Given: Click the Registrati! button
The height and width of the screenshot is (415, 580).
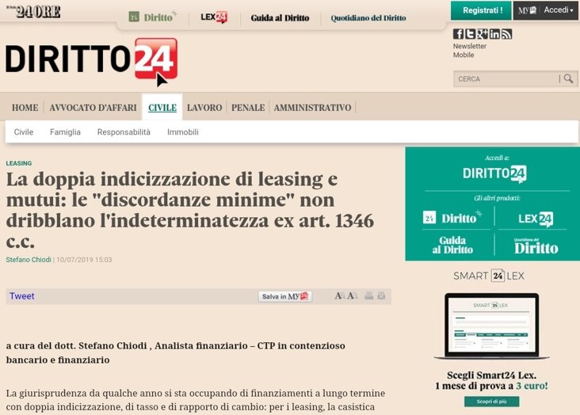Looking at the screenshot, I should point(481,10).
